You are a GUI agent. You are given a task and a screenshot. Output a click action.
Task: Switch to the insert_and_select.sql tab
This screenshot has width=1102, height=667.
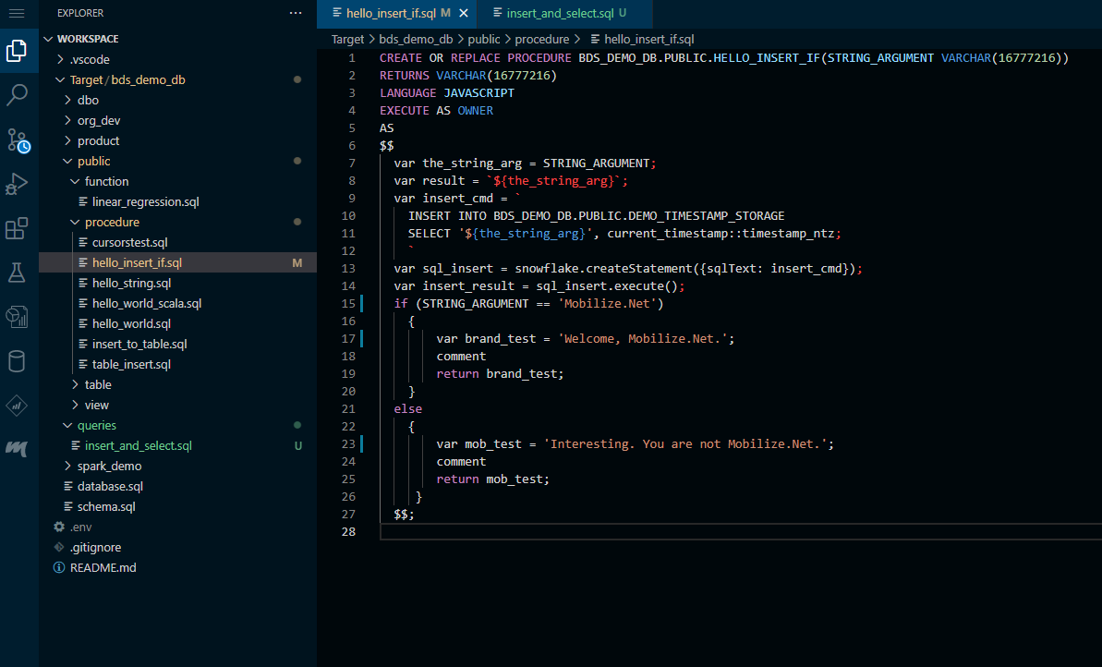click(560, 13)
